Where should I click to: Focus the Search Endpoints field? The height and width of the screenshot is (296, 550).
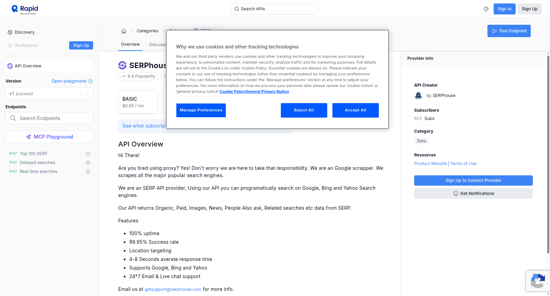point(49,118)
